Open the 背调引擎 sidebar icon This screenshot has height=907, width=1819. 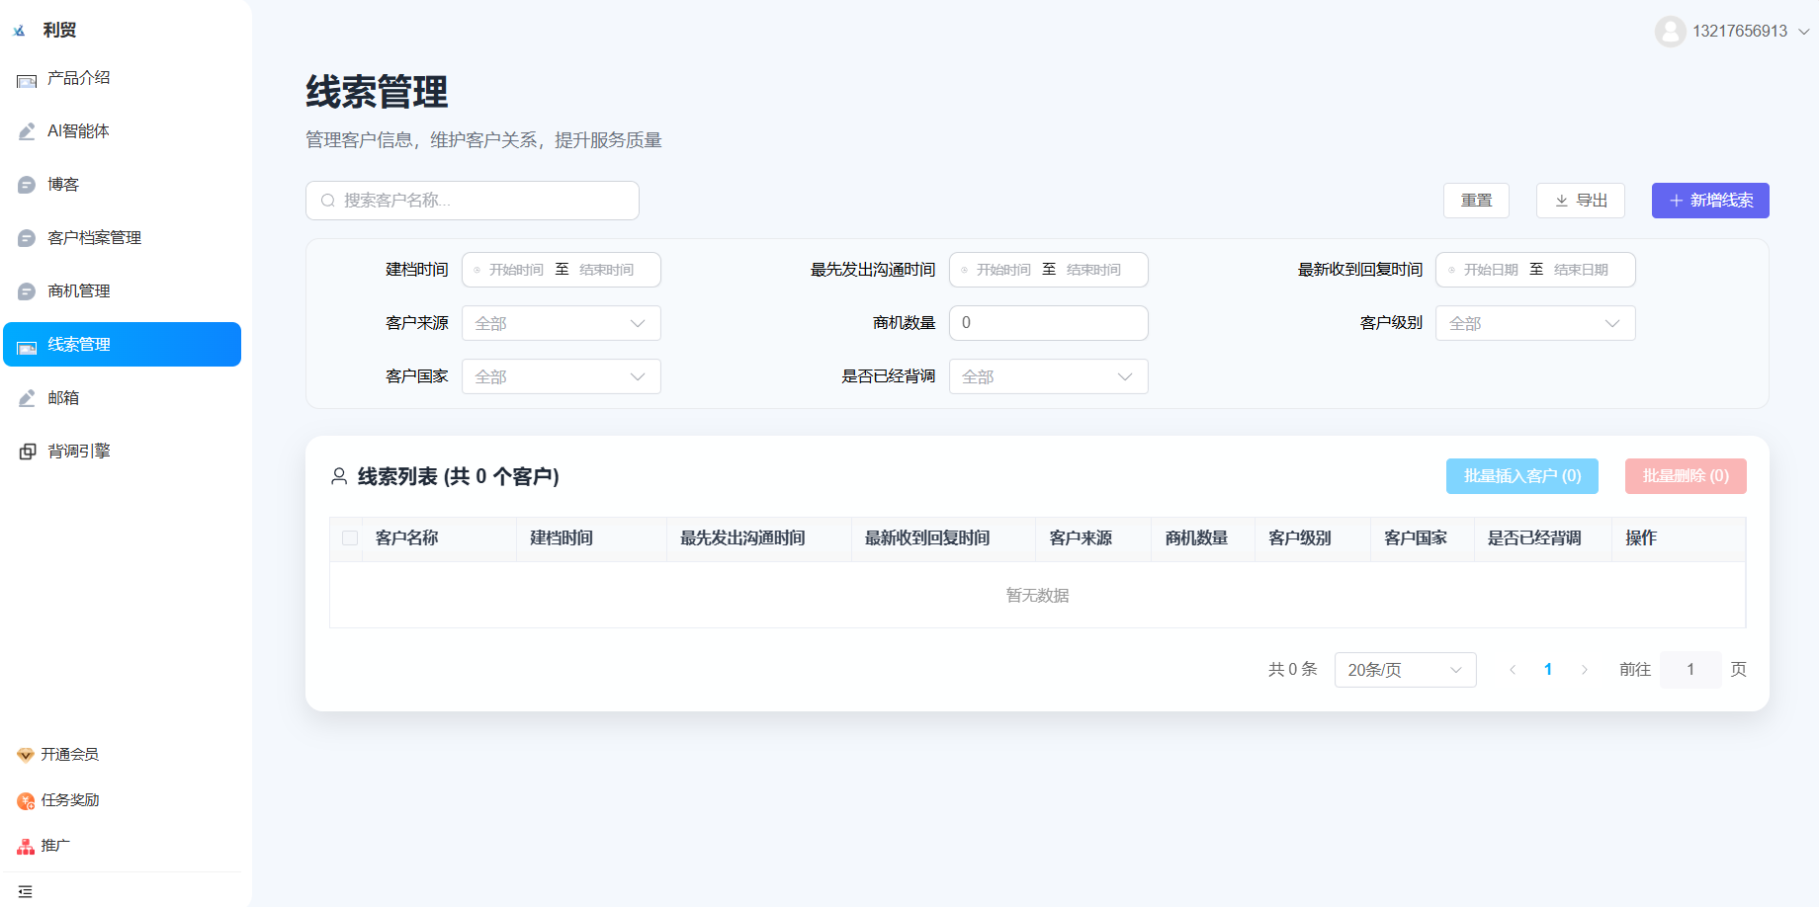point(26,451)
